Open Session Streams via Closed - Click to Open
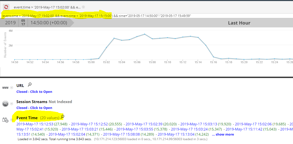 point(34,108)
